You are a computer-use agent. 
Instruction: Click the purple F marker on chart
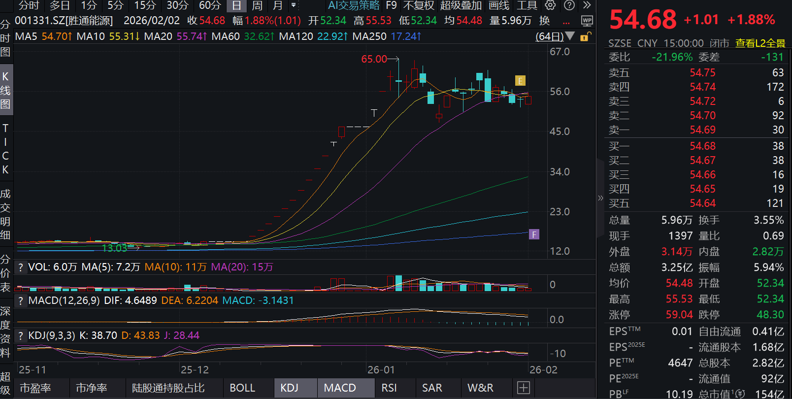tap(534, 234)
